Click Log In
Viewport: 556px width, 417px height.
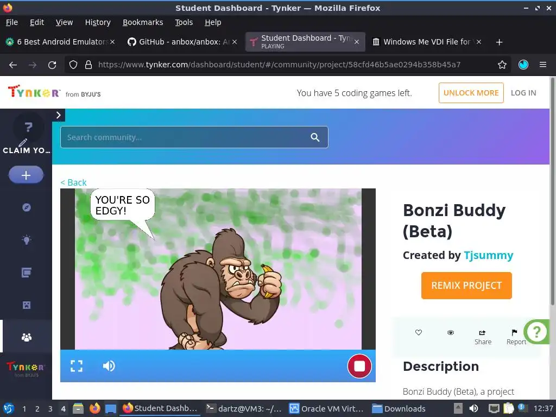coord(523,93)
